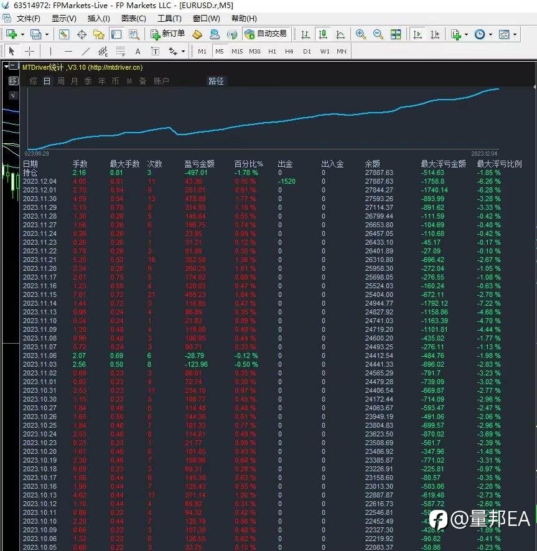
Task: Switch to the 月 statistics tab
Action: [x=75, y=81]
